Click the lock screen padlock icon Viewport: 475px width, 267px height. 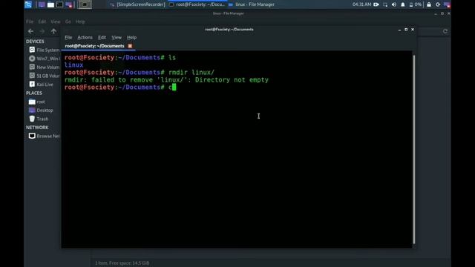[429, 4]
